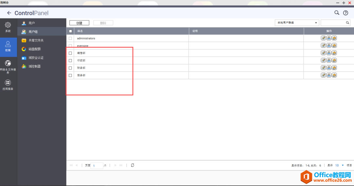Open the help question mark icon
Viewport: 354px width, 186px height.
(x=345, y=13)
